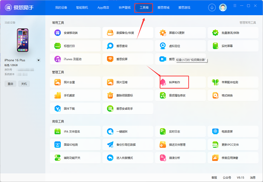This screenshot has height=182, width=263.
Task: Open the 安装移动端 tool icon
Action: pyautogui.click(x=58, y=33)
